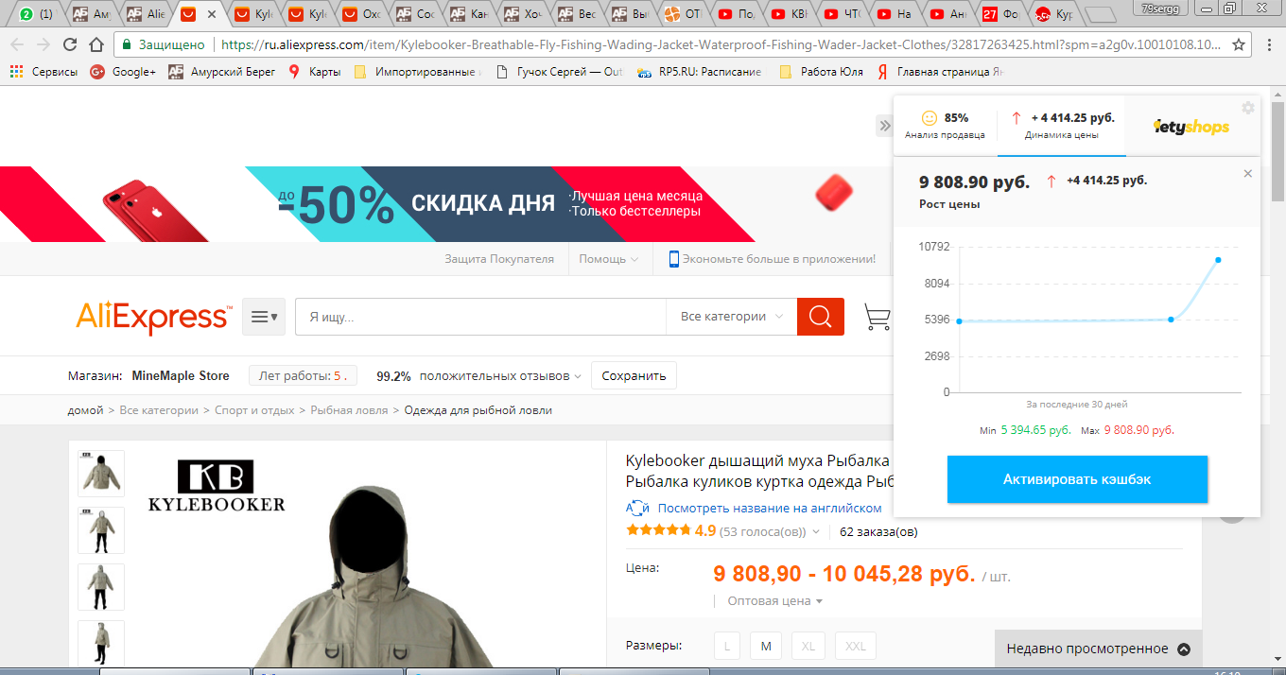Click the orange search magnifier button
1286x675 pixels.
821,317
